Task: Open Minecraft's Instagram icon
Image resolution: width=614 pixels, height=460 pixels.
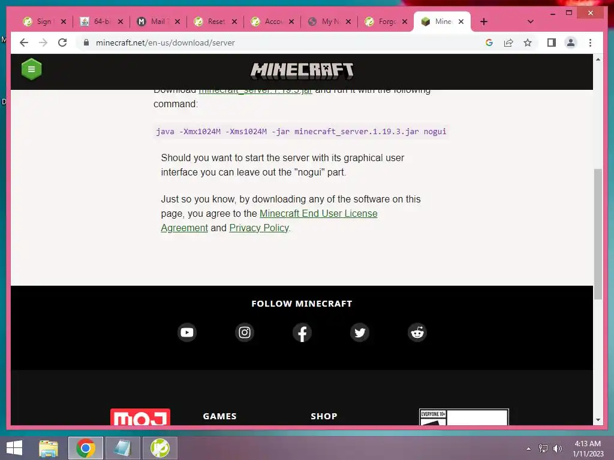Action: [245, 332]
